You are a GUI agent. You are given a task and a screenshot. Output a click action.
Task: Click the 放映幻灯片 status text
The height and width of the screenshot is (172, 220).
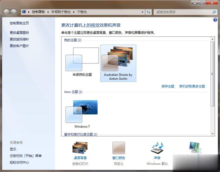pyautogui.click(x=80, y=164)
